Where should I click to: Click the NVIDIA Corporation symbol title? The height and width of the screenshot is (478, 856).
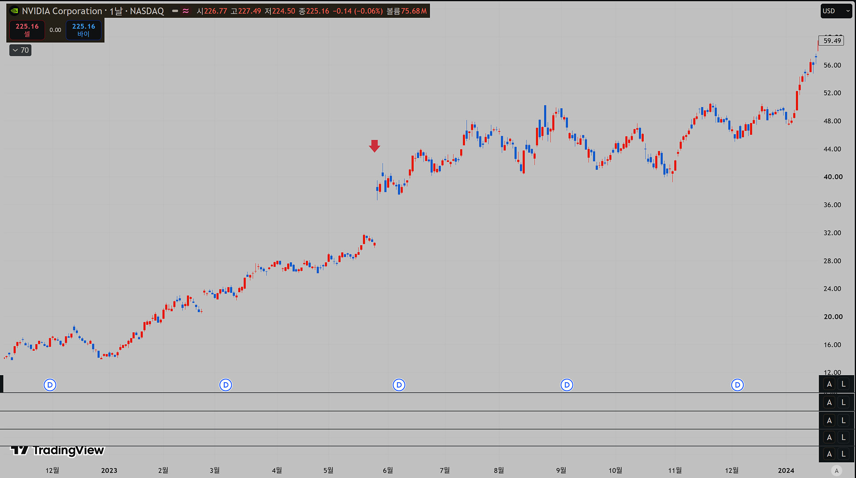tap(62, 11)
